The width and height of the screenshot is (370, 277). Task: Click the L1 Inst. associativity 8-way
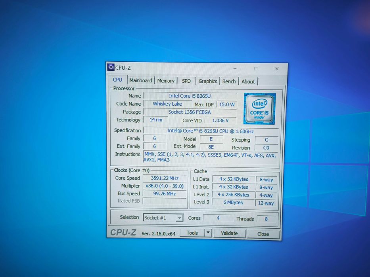click(x=266, y=188)
